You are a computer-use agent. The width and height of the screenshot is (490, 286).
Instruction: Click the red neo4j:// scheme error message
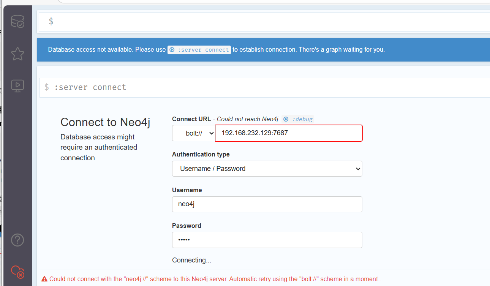click(216, 279)
